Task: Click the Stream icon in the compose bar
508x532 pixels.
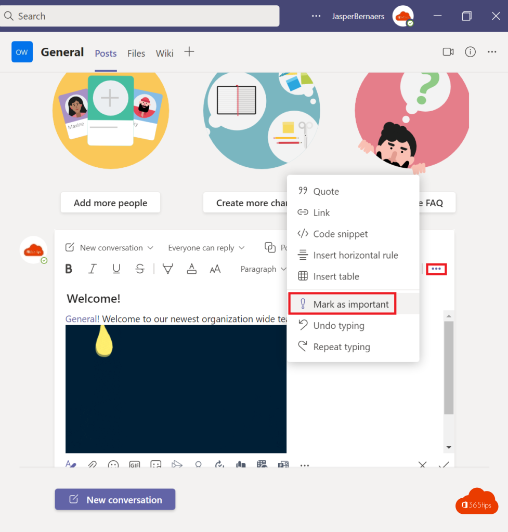Action: pos(177,464)
